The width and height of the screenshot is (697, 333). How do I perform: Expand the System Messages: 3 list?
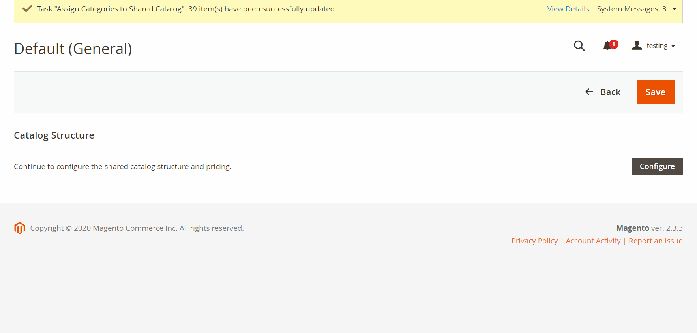tap(631, 9)
